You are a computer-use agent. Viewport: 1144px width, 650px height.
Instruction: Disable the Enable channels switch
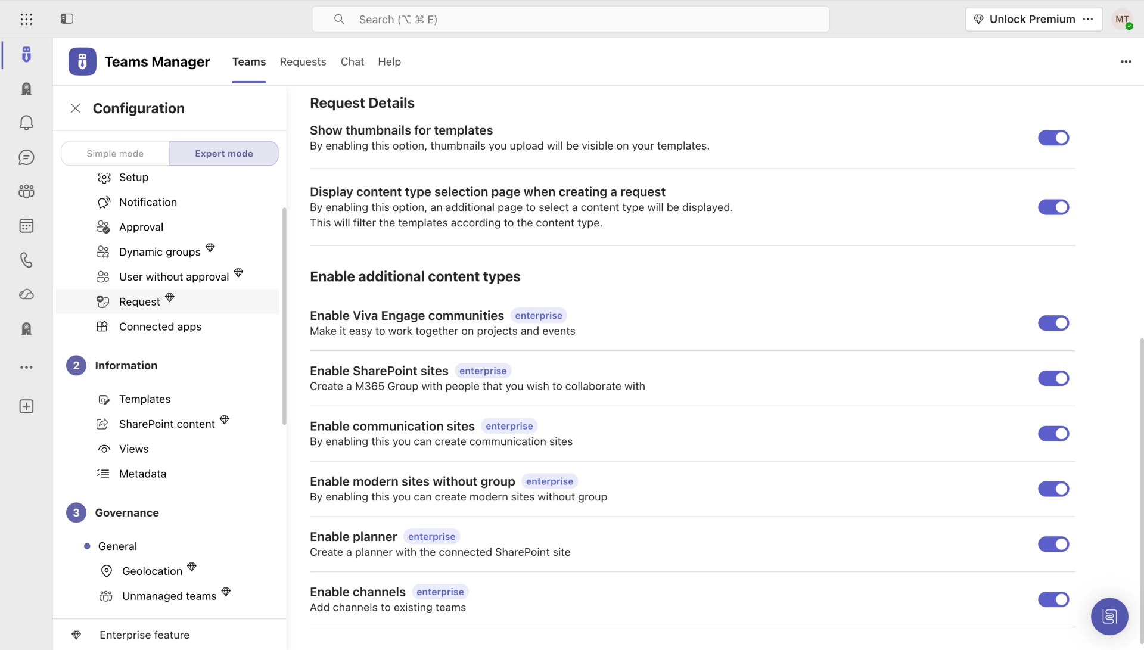[1053, 599]
